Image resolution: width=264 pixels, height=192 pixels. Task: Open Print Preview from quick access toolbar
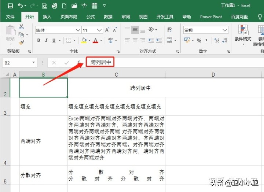45,6
